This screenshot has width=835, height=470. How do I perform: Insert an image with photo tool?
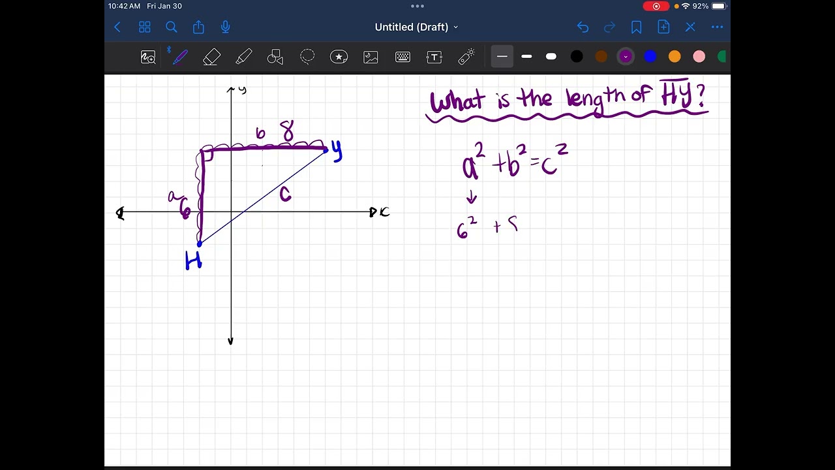click(371, 57)
